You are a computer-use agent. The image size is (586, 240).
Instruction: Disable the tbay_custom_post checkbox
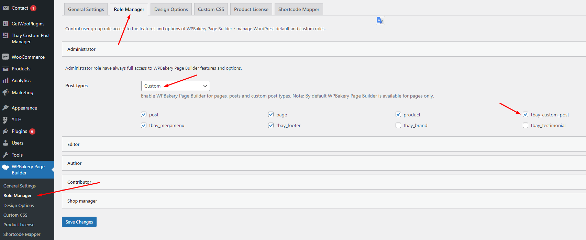(x=526, y=115)
